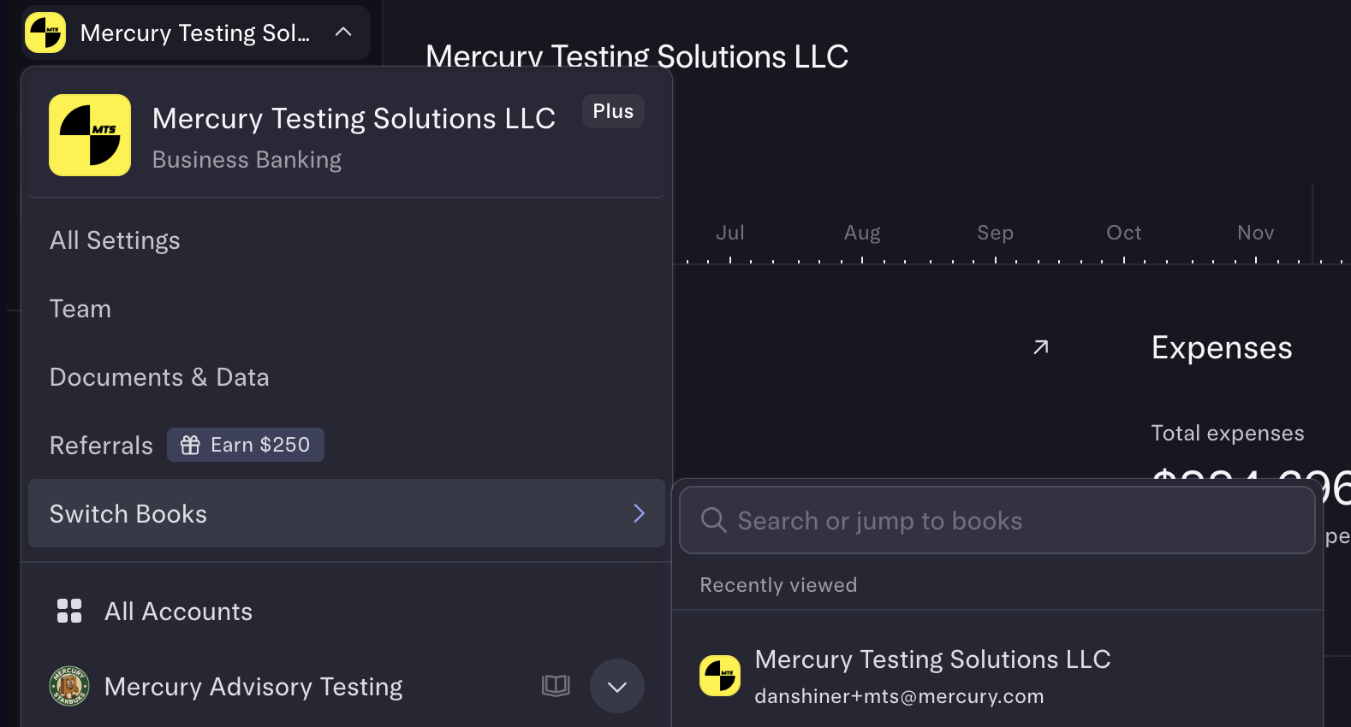This screenshot has width=1351, height=727.
Task: Click the Total expenses label
Action: tap(1228, 434)
